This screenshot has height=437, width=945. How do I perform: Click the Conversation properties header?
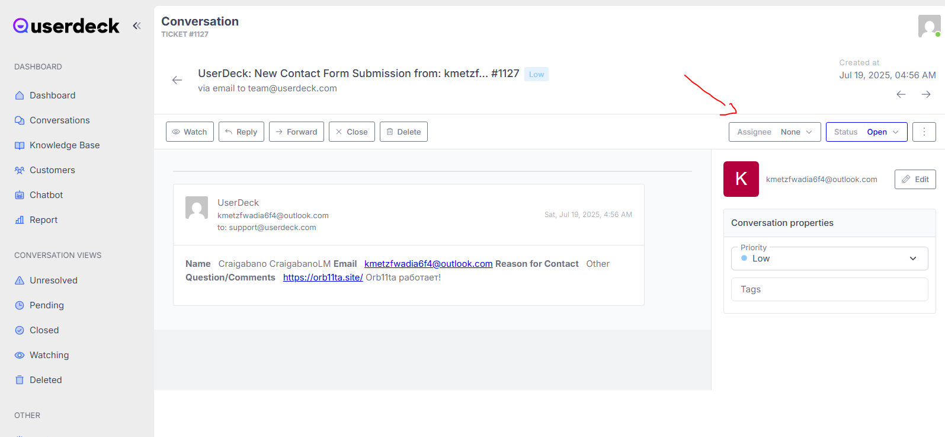pos(829,223)
